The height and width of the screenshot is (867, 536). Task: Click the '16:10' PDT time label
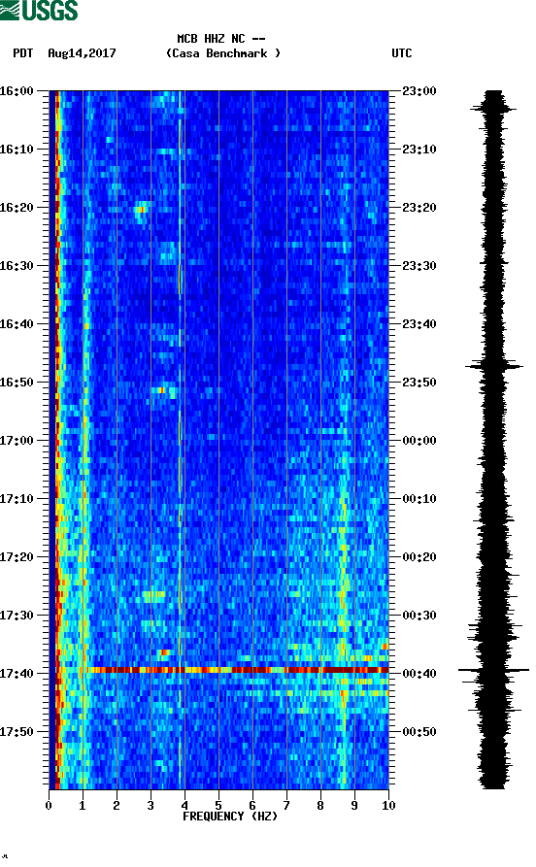pyautogui.click(x=17, y=150)
